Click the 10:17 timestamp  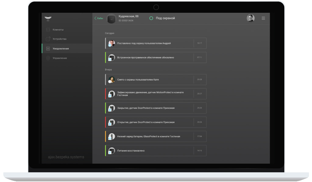pyautogui.click(x=199, y=43)
